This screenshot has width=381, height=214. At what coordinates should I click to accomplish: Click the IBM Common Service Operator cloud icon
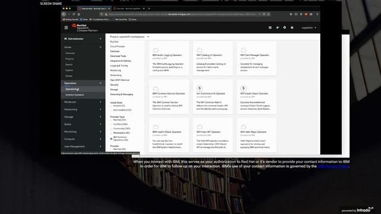[x=156, y=89]
